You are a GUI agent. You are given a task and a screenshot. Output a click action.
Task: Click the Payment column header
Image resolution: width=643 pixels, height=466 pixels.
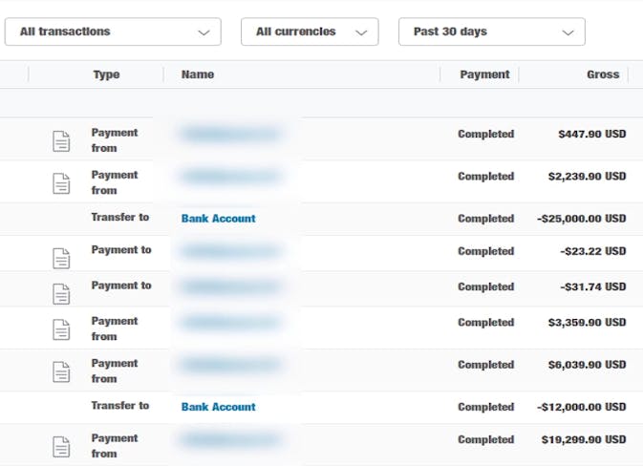pyautogui.click(x=484, y=74)
